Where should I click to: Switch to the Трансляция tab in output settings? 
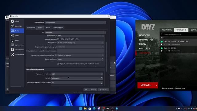click(x=31, y=27)
